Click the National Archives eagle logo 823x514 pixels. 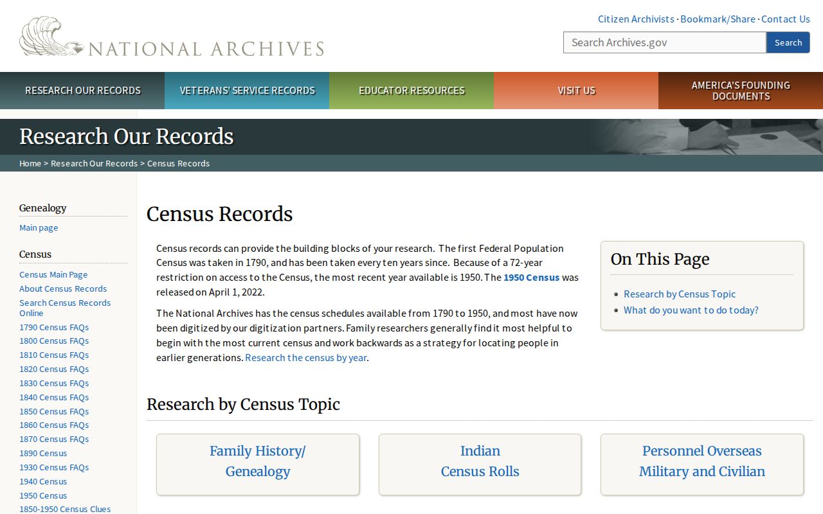(172, 37)
